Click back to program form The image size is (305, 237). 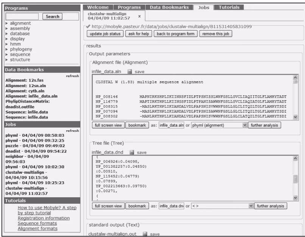click(176, 34)
